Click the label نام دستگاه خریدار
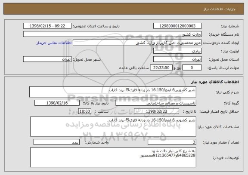 tap(224, 34)
